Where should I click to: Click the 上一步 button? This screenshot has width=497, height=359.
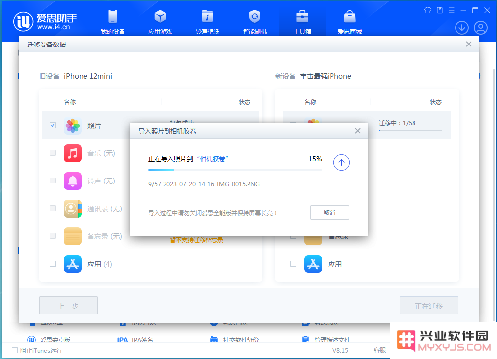click(x=69, y=306)
